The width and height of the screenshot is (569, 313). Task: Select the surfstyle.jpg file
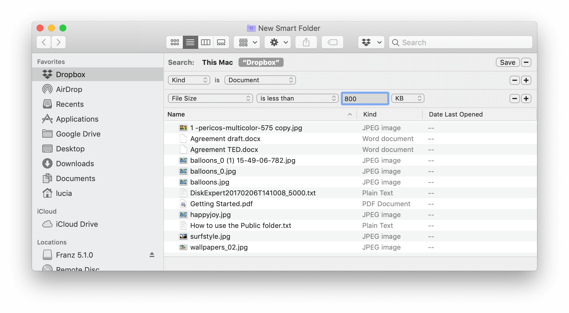pyautogui.click(x=350, y=236)
